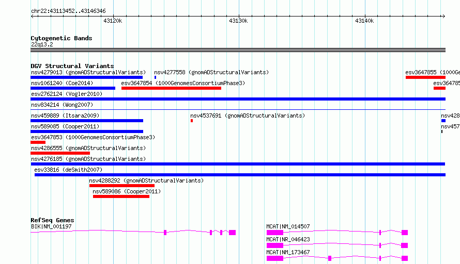Click the red esv3647854 variant bar
Viewport: 460px width, 264px height.
click(x=171, y=88)
